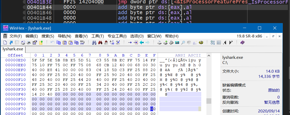Open the 查看(V) menu
This screenshot has width=290, height=115.
[81, 36]
